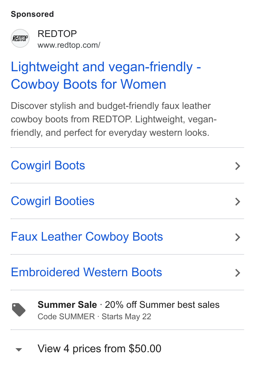The image size is (255, 369).
Task: Open the Cowgirl Booties sitelink
Action: click(x=53, y=201)
